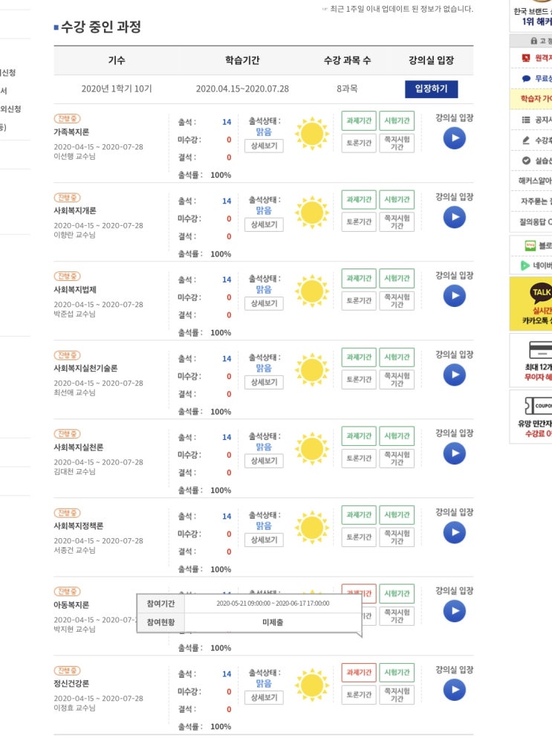Click the 맑음 status for 사회복지개론
552x747 pixels.
click(264, 210)
